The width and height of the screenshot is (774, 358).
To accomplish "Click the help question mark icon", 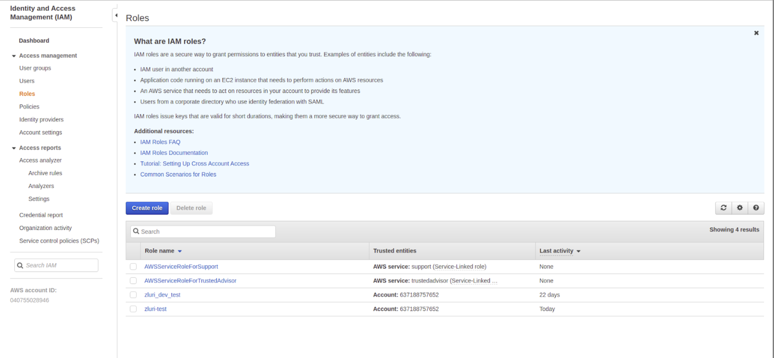I will (x=756, y=208).
